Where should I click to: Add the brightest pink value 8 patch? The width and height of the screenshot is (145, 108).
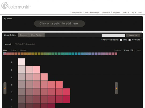pos(37,69)
